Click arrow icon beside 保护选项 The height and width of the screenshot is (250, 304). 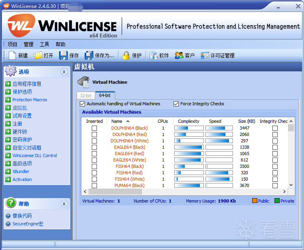(x=8, y=92)
